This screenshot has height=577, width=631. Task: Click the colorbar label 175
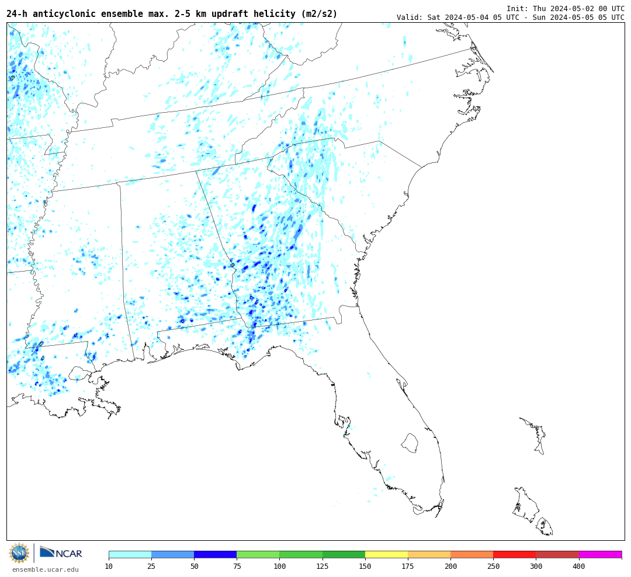point(408,566)
